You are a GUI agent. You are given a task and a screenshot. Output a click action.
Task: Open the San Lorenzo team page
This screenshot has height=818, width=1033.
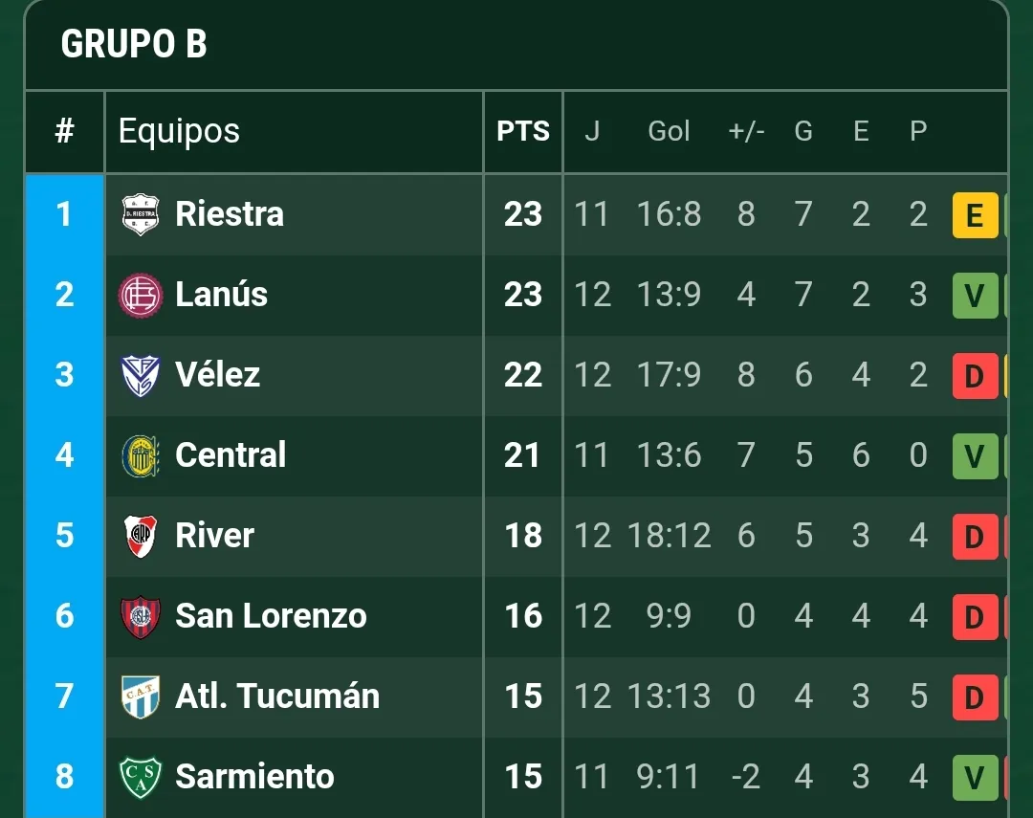tap(271, 616)
